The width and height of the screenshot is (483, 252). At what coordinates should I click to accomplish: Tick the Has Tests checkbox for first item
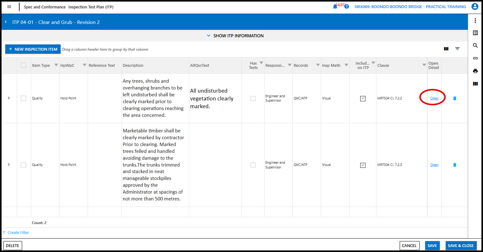pos(253,99)
